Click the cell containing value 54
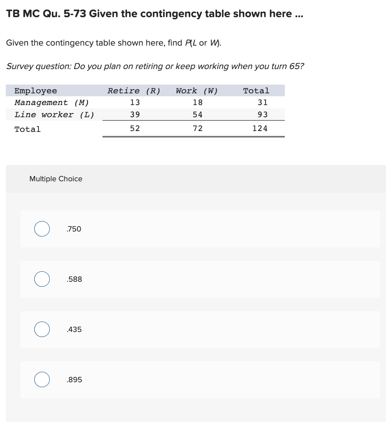386x422 pixels. tap(197, 114)
